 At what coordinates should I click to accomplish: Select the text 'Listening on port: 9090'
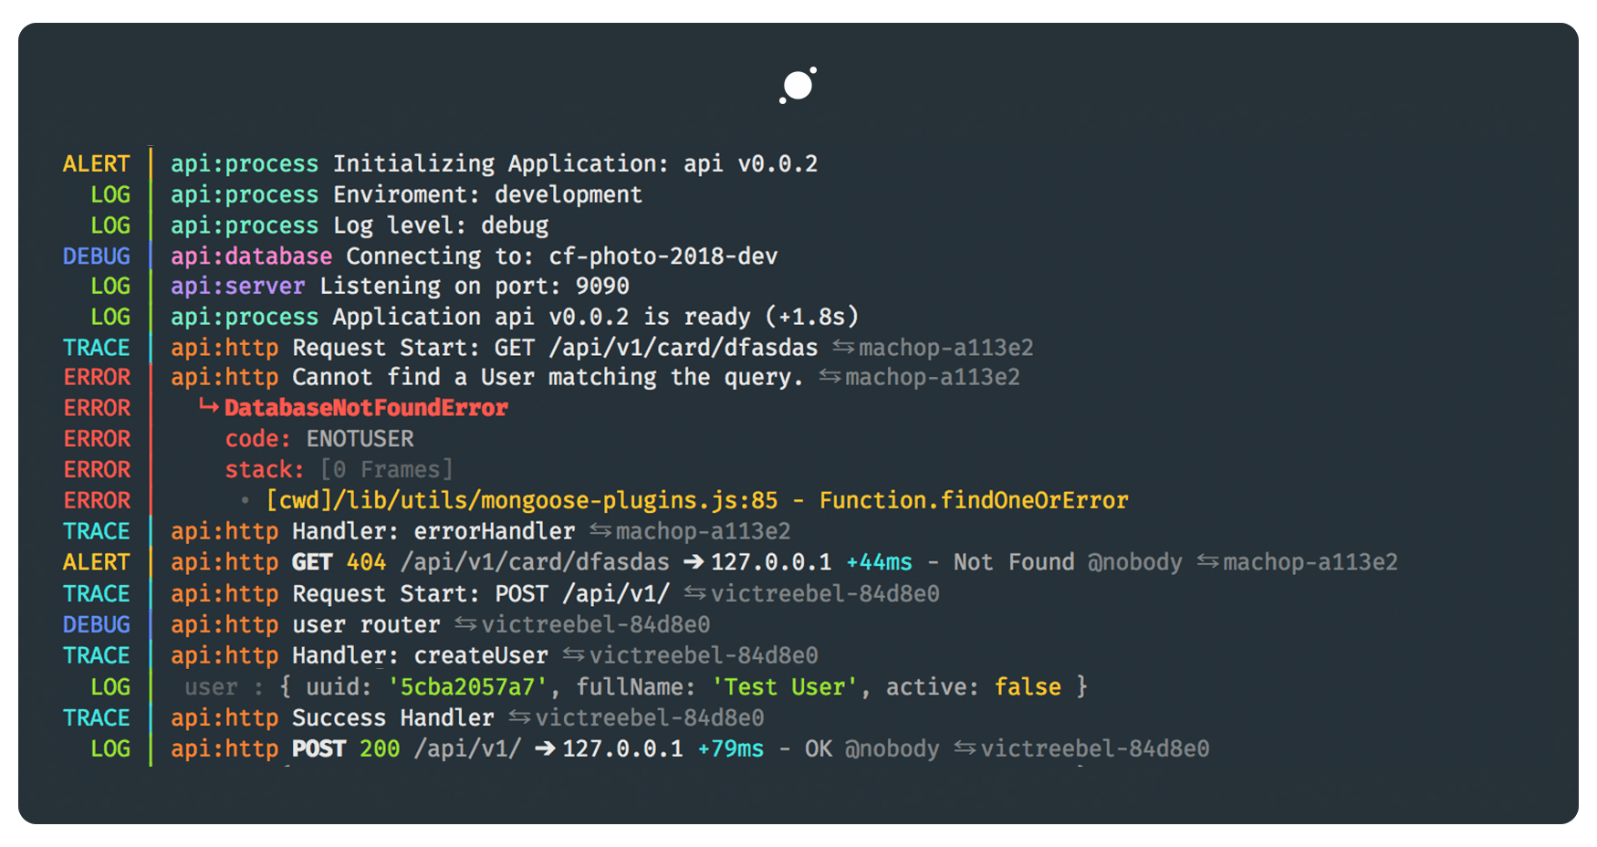pos(474,287)
